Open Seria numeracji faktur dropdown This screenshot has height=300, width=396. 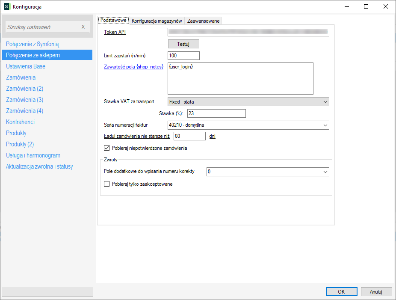[x=248, y=125]
